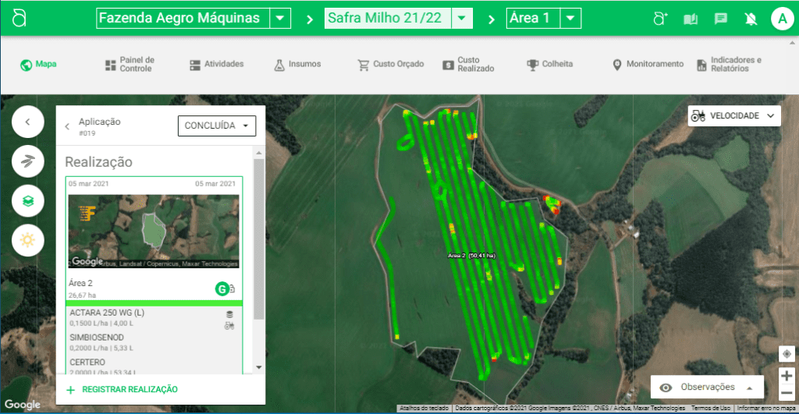Click the map locate-me button
This screenshot has width=799, height=414.
(787, 354)
